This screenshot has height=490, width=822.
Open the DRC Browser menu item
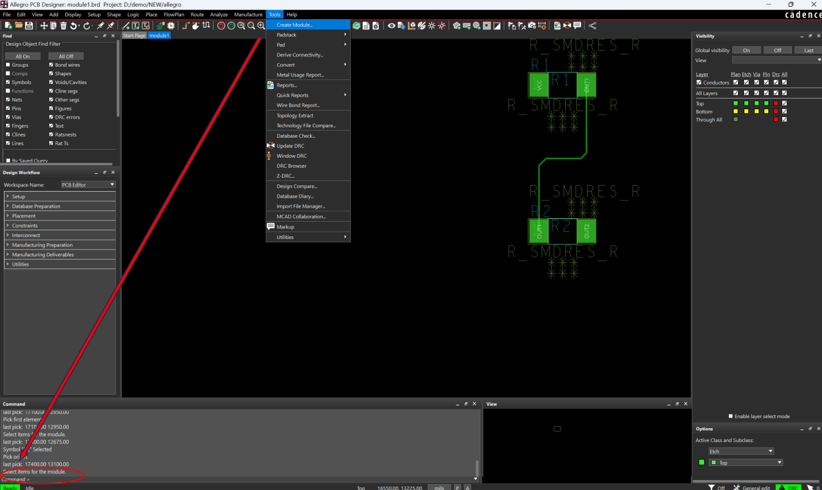pos(308,166)
